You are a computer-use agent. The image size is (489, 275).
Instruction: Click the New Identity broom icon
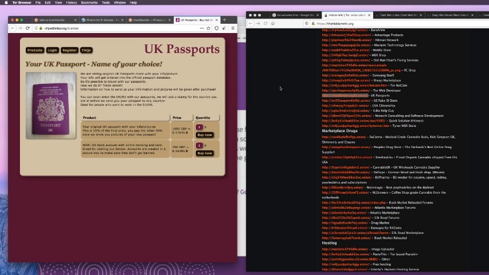[224, 28]
